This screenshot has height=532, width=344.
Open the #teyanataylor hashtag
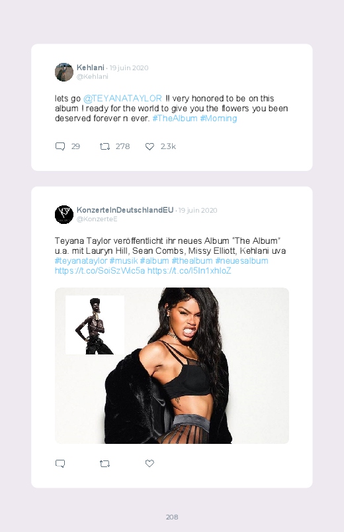[81, 261]
